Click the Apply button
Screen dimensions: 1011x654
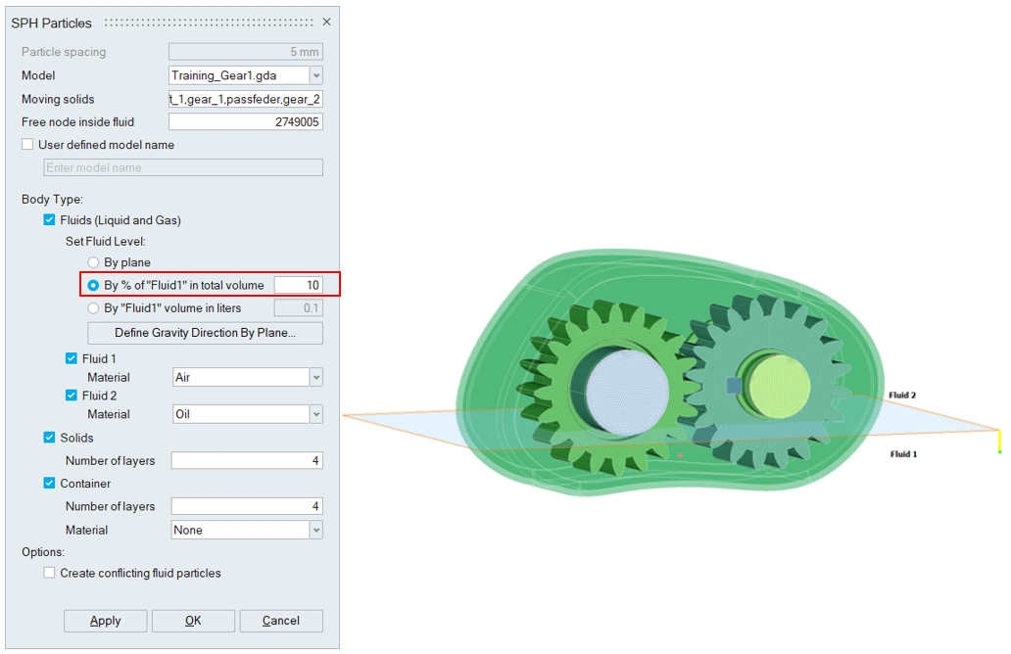(x=106, y=621)
